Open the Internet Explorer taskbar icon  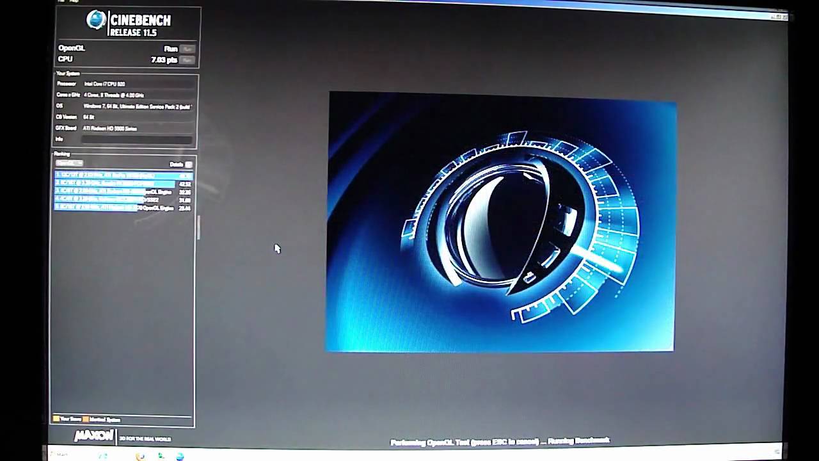tap(180, 457)
